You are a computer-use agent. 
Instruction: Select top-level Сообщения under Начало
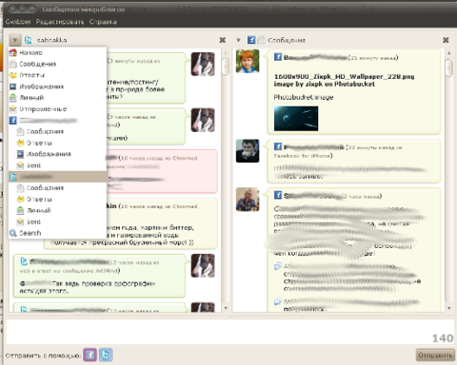point(57,64)
